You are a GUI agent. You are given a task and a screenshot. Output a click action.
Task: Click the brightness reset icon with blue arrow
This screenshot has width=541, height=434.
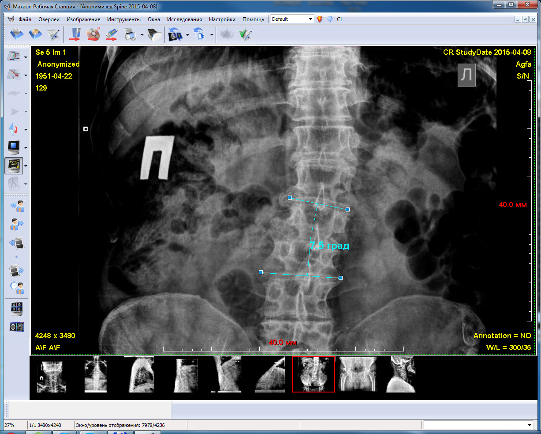(x=200, y=34)
